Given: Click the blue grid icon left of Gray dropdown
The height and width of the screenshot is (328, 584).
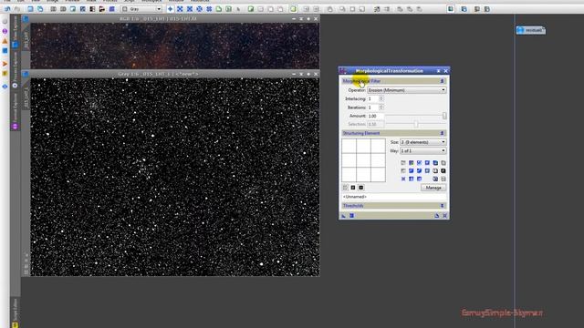Looking at the screenshot, I should pos(111,8).
